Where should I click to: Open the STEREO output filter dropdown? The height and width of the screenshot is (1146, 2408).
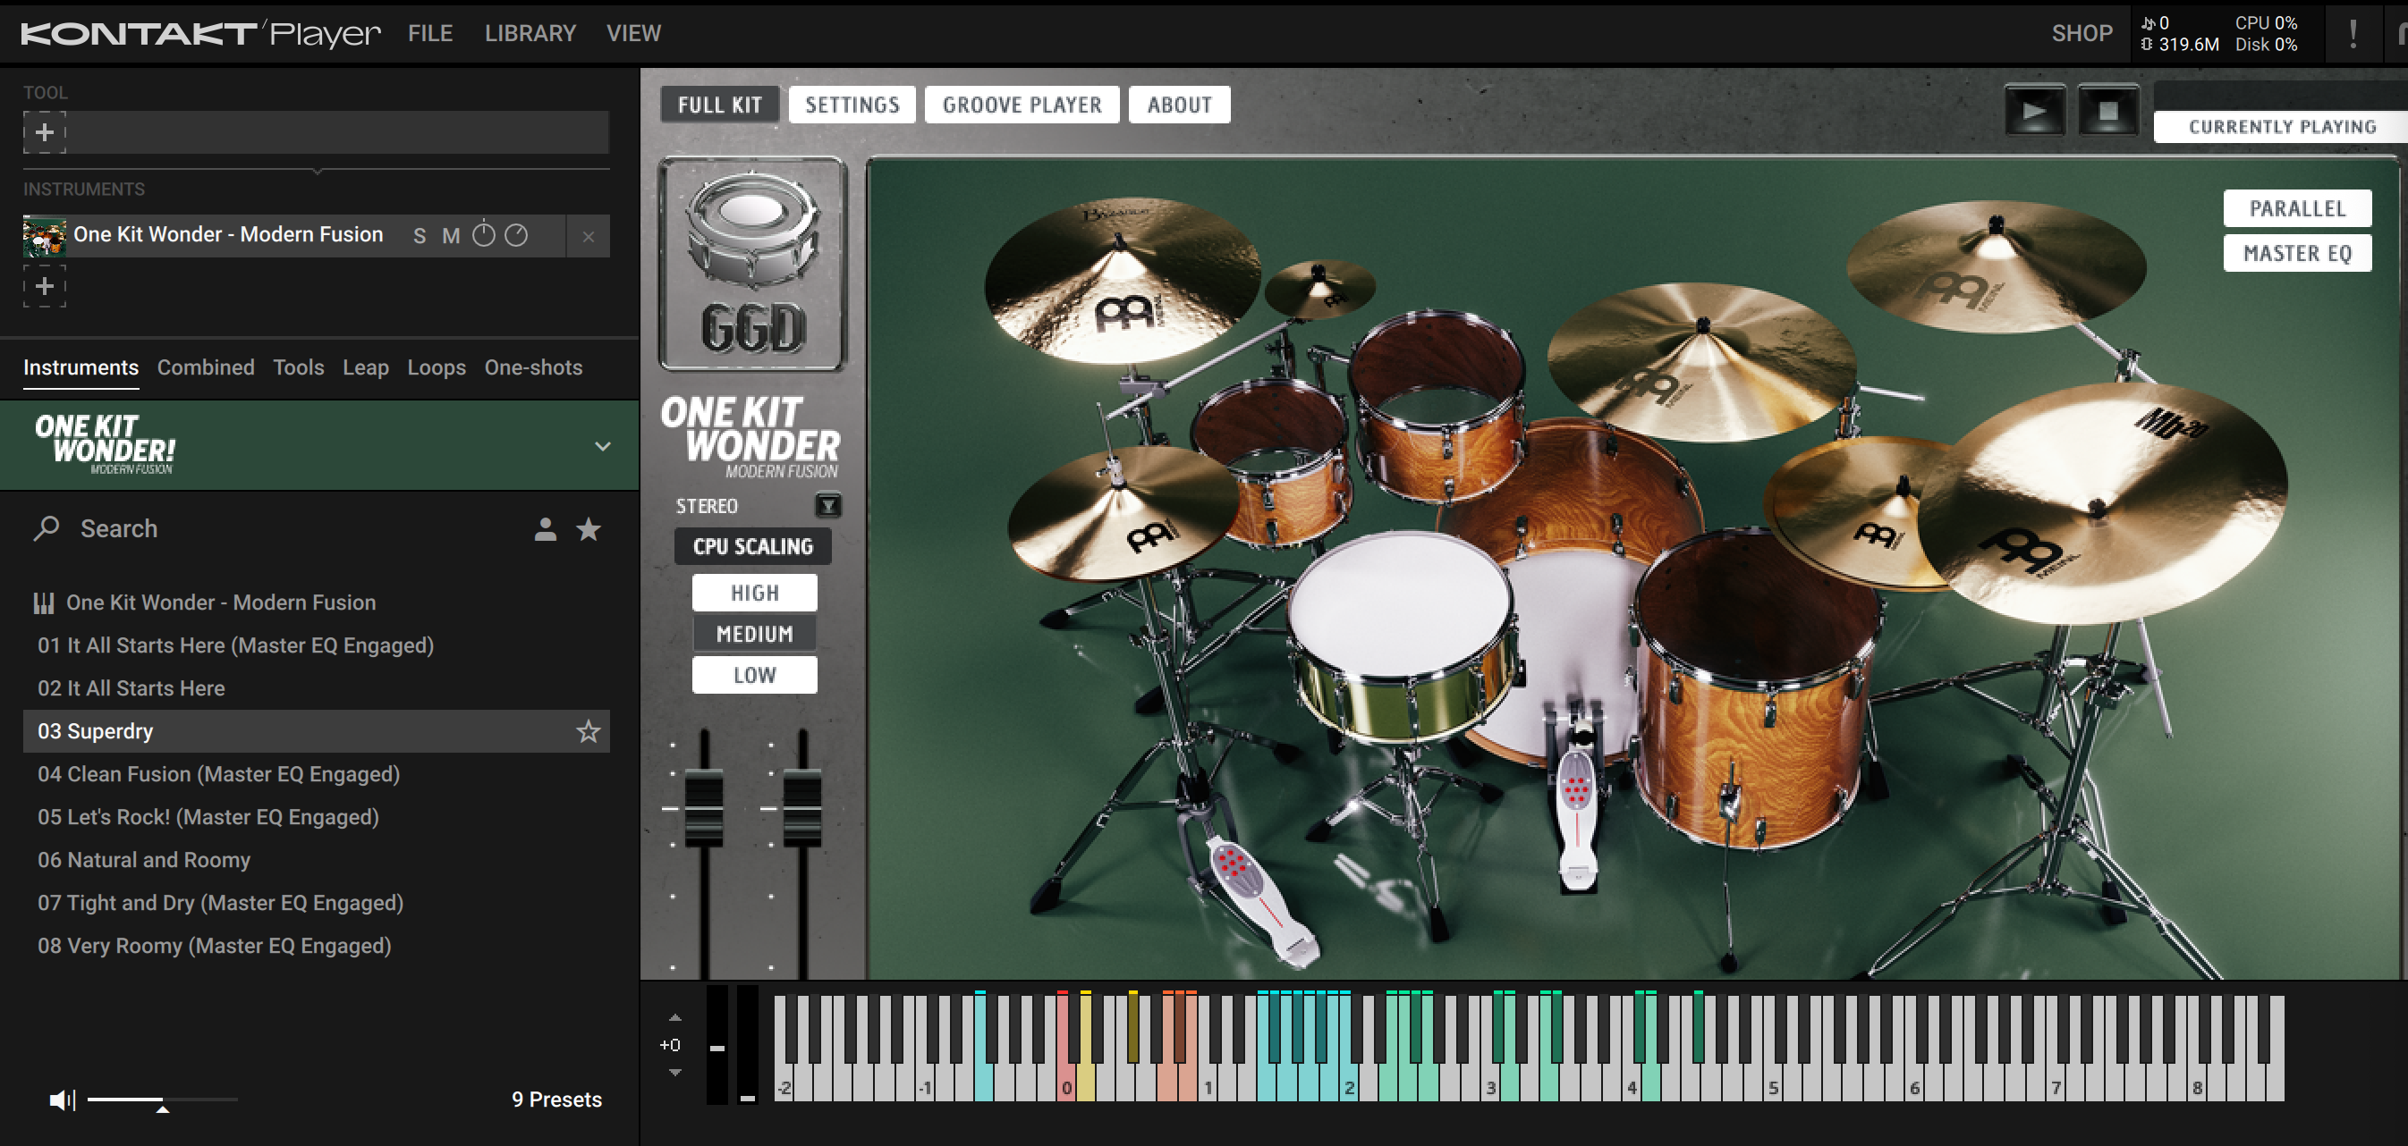[827, 506]
